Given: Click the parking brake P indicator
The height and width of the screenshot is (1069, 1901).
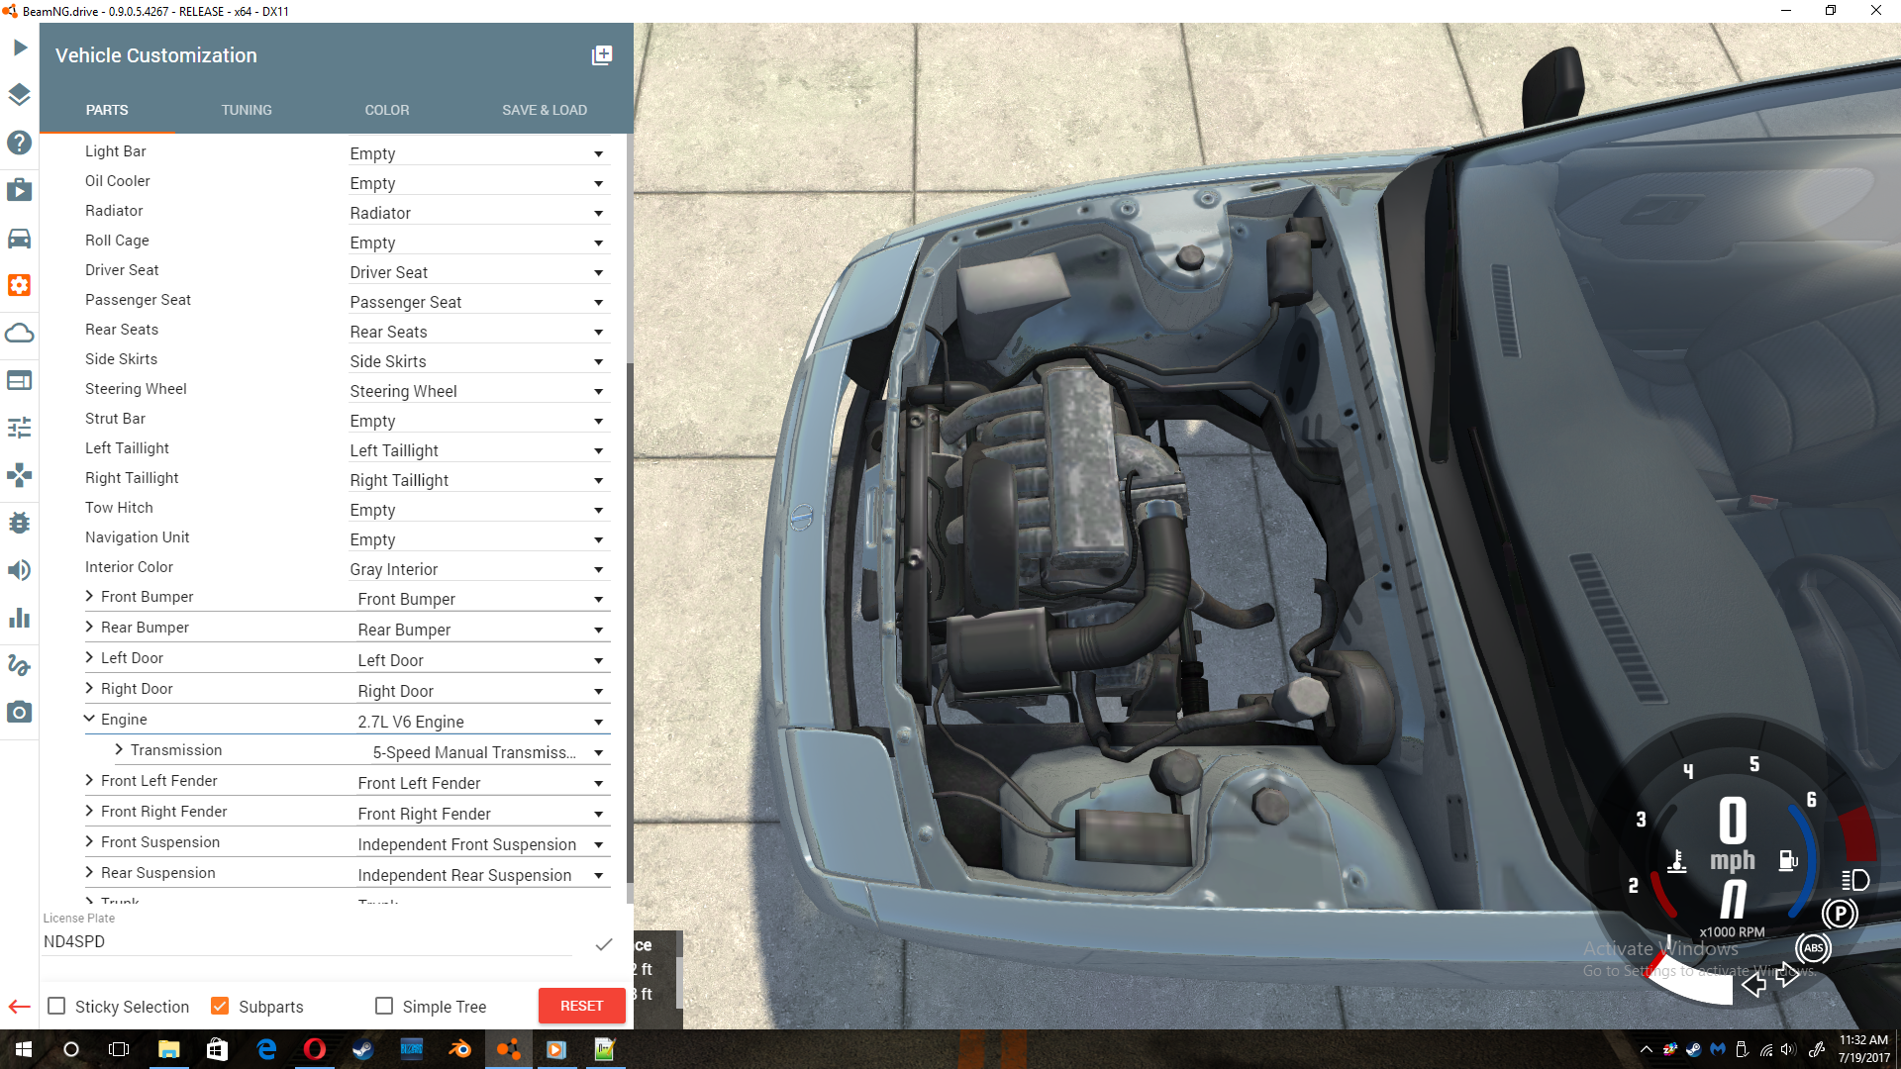Looking at the screenshot, I should (x=1840, y=914).
